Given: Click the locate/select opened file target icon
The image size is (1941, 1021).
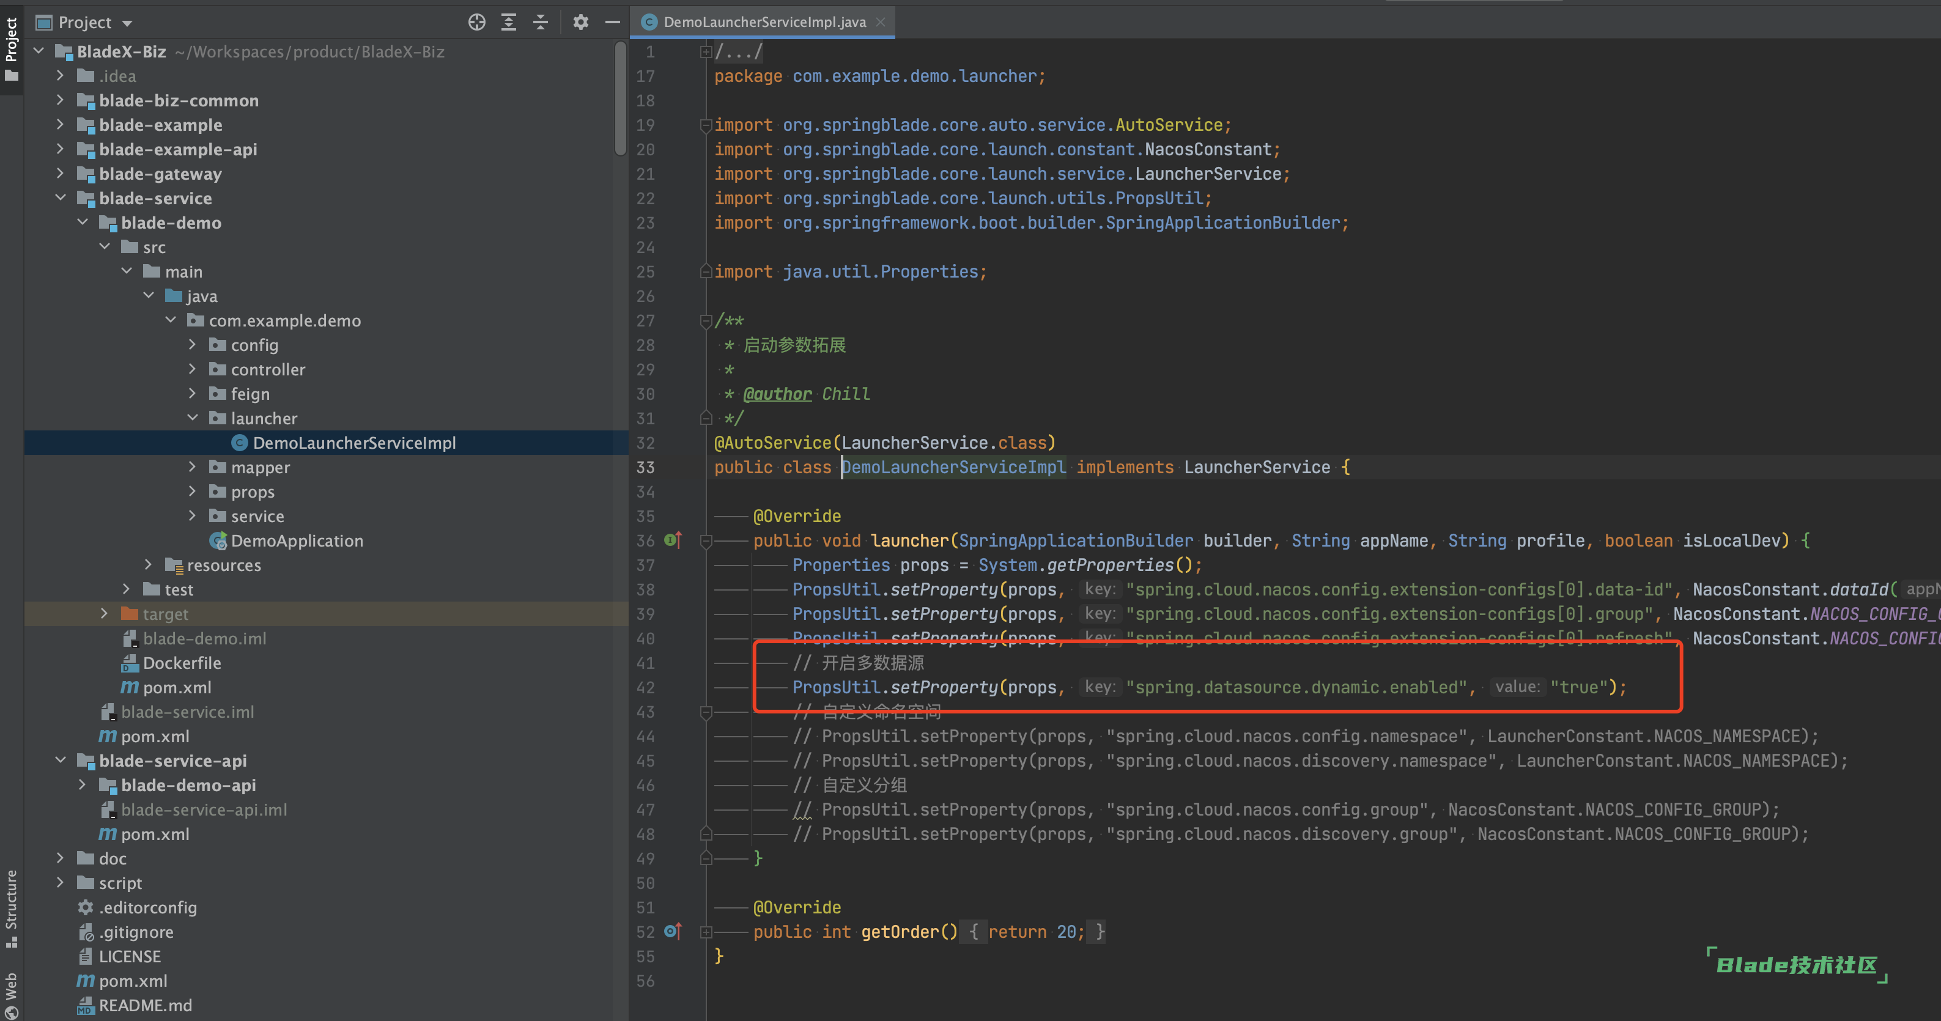Looking at the screenshot, I should tap(476, 22).
